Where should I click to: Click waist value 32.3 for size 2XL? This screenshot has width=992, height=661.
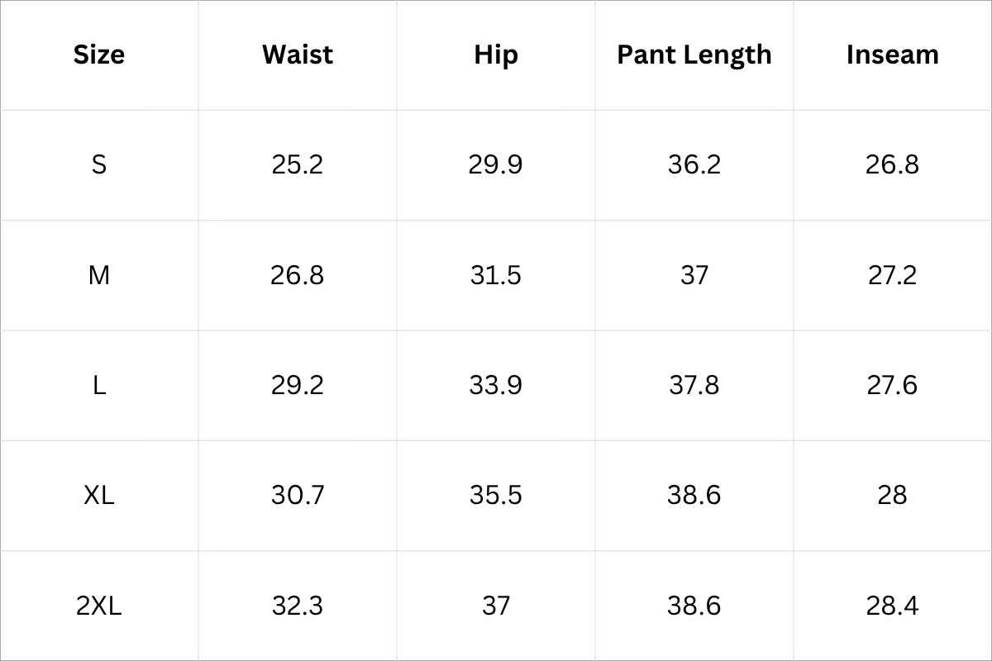pyautogui.click(x=298, y=606)
